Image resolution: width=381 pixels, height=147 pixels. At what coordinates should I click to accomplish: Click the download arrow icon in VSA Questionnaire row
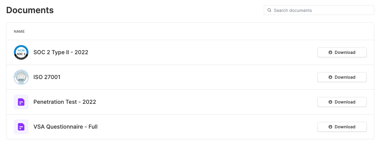(x=330, y=127)
